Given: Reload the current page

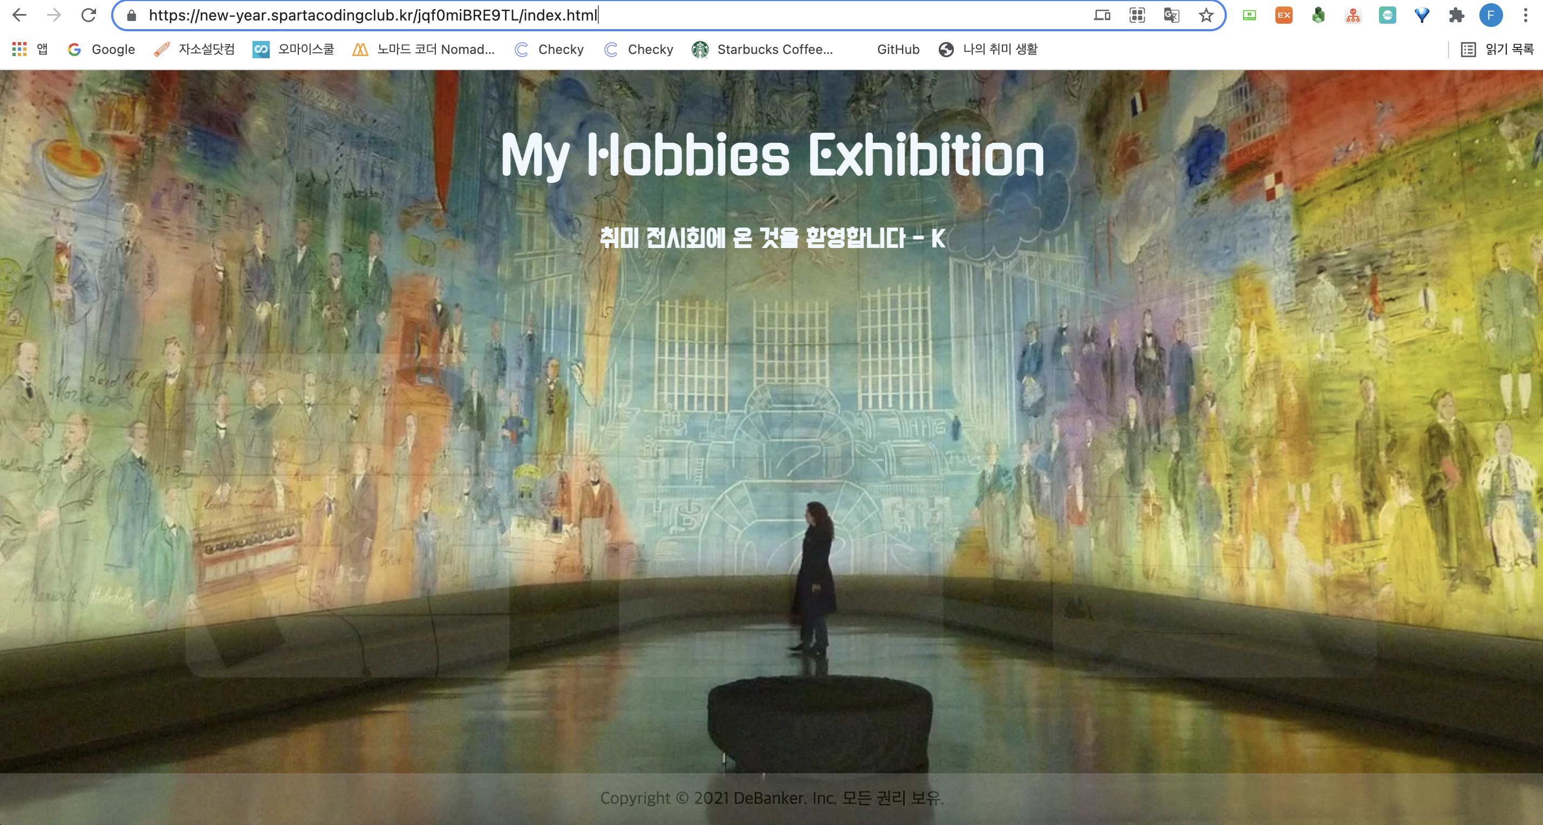Looking at the screenshot, I should pos(88,15).
